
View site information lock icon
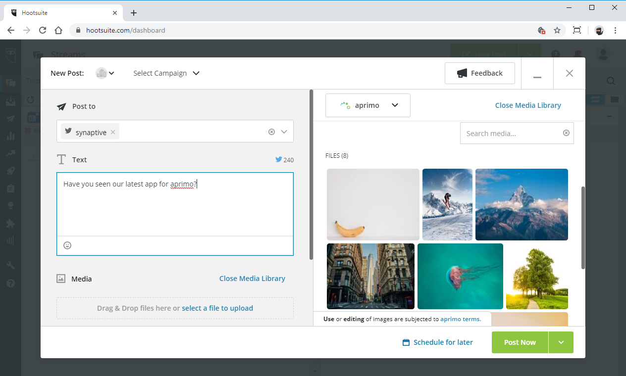[78, 30]
